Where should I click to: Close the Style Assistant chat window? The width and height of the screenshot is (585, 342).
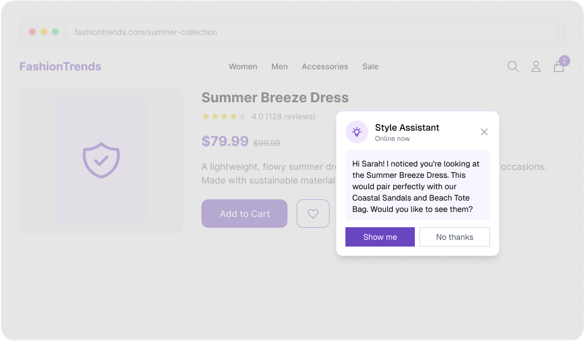coord(484,132)
